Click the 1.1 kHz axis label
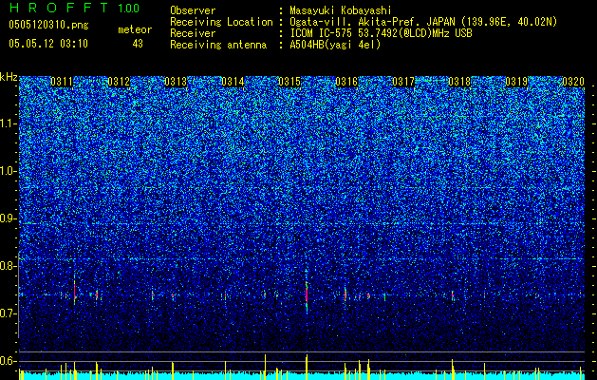 (x=9, y=123)
